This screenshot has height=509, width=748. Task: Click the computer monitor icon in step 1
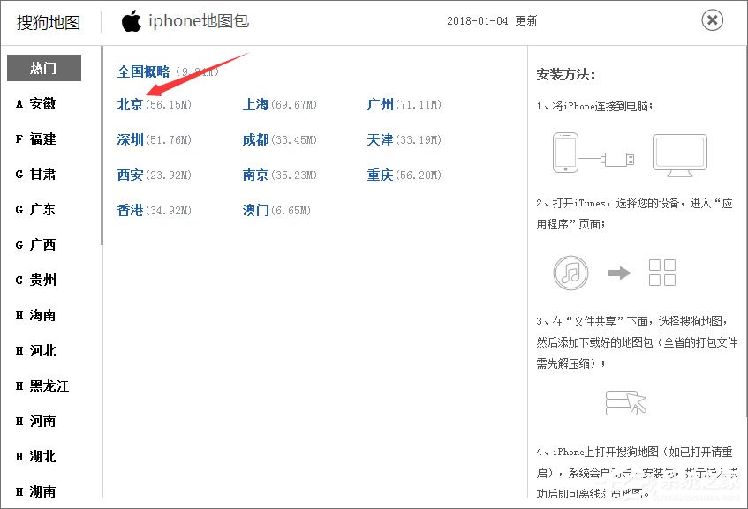coord(679,152)
